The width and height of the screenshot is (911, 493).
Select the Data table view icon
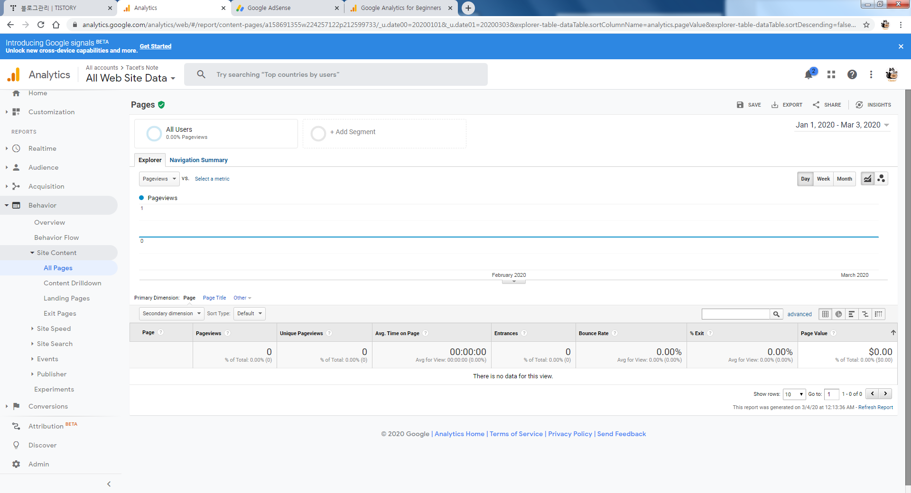coord(826,314)
